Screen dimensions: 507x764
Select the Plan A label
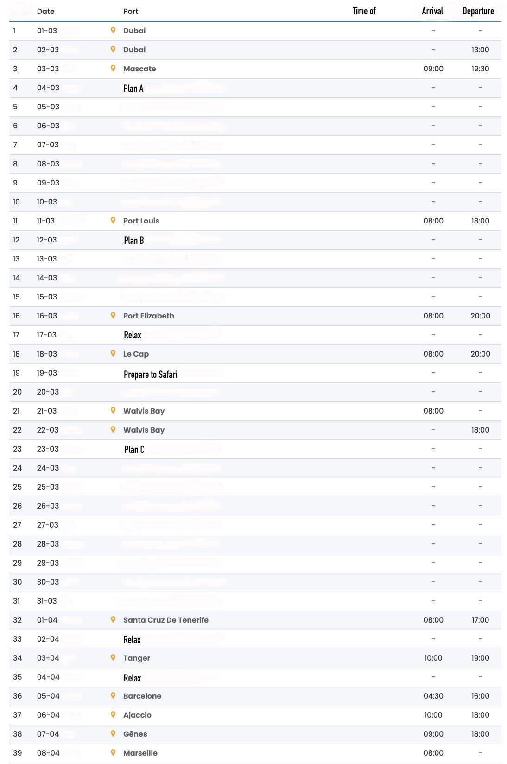pyautogui.click(x=133, y=88)
